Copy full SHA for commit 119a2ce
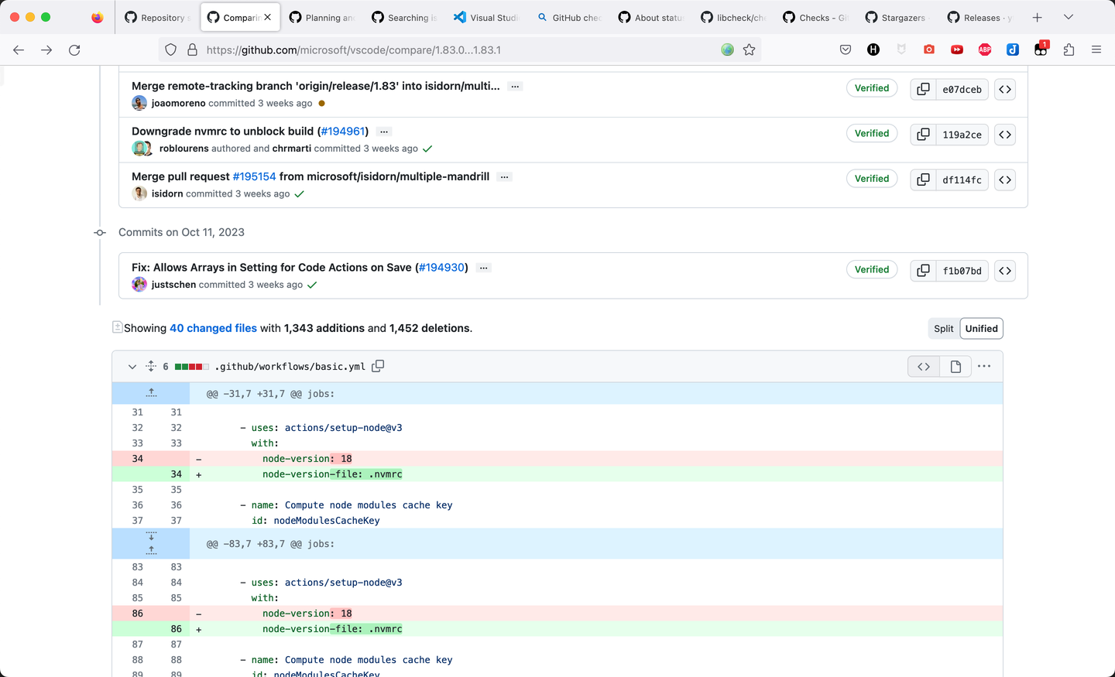 click(x=923, y=135)
